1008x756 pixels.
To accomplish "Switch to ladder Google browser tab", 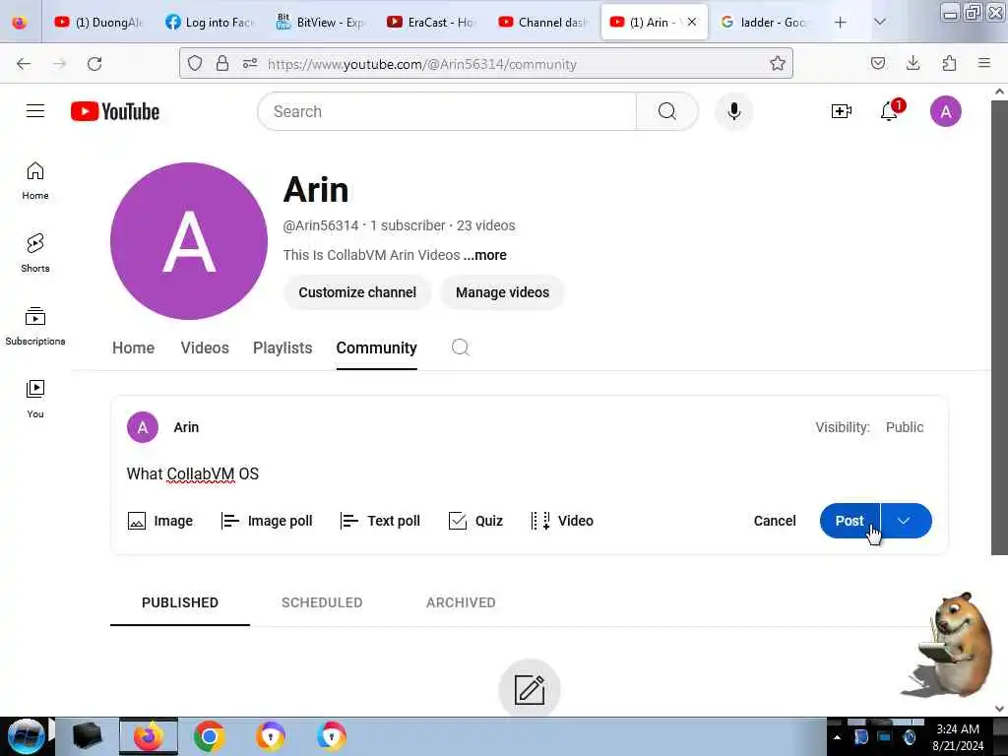I will coord(764,22).
